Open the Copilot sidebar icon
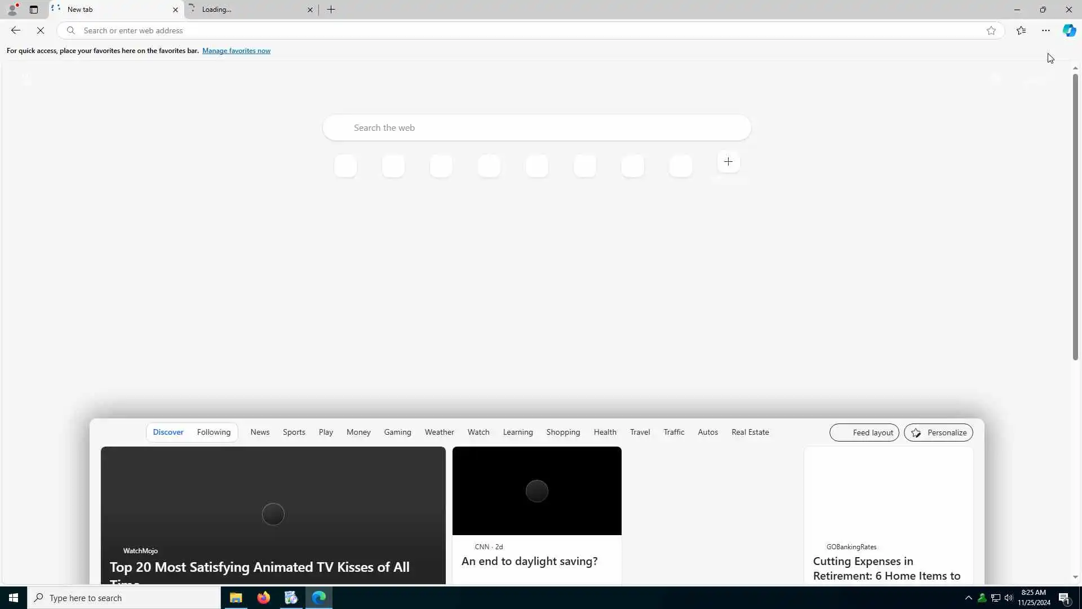 1069,30
